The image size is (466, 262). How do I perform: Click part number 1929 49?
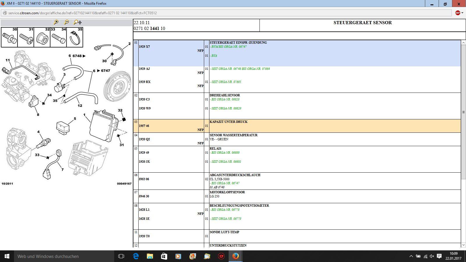pos(144,153)
